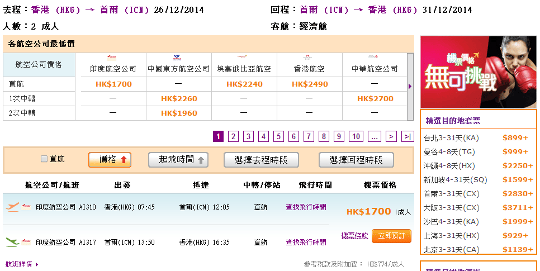
Task: Open the 選擇回程時段 return time selector
Action: [356, 160]
